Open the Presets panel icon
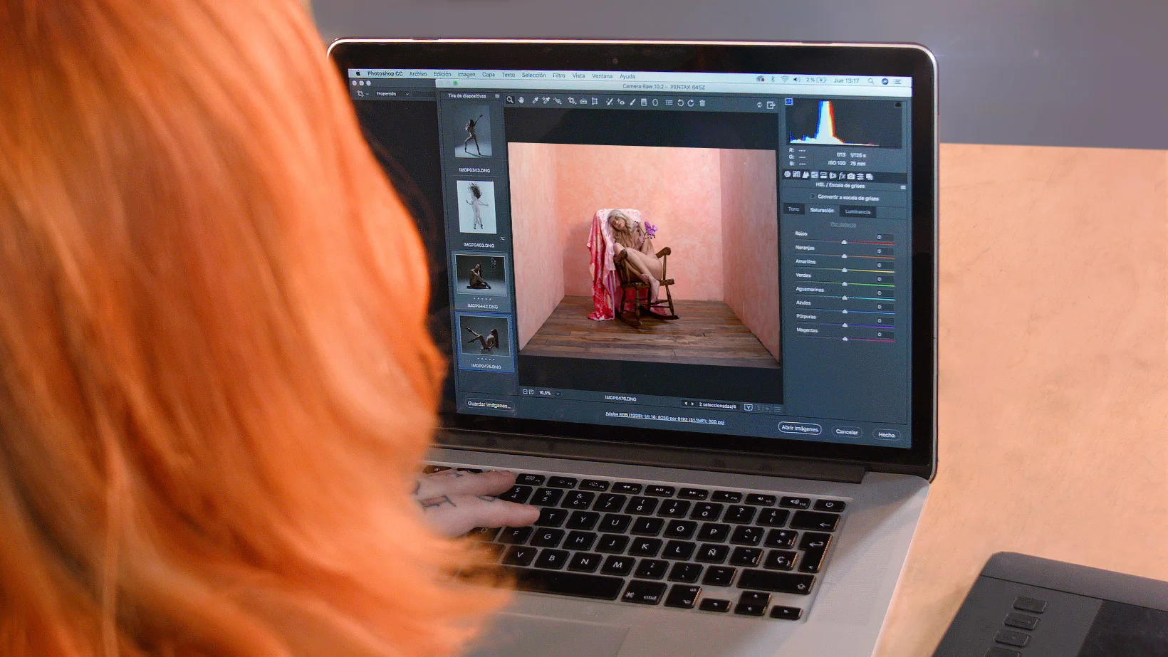Screen dimensions: 1168x657 tap(860, 177)
